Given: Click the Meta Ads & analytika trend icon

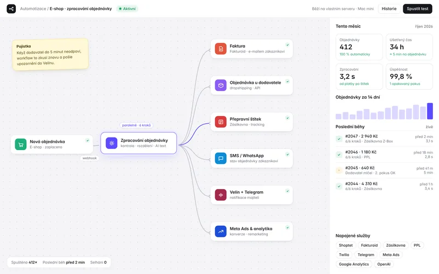Looking at the screenshot, I should (x=221, y=231).
